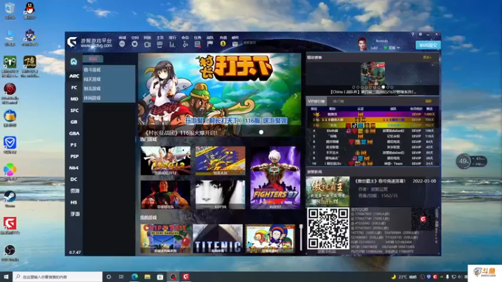Image resolution: width=502 pixels, height=282 pixels.
Task: Open the online status dropdown beside the avatar
Action: (393, 48)
